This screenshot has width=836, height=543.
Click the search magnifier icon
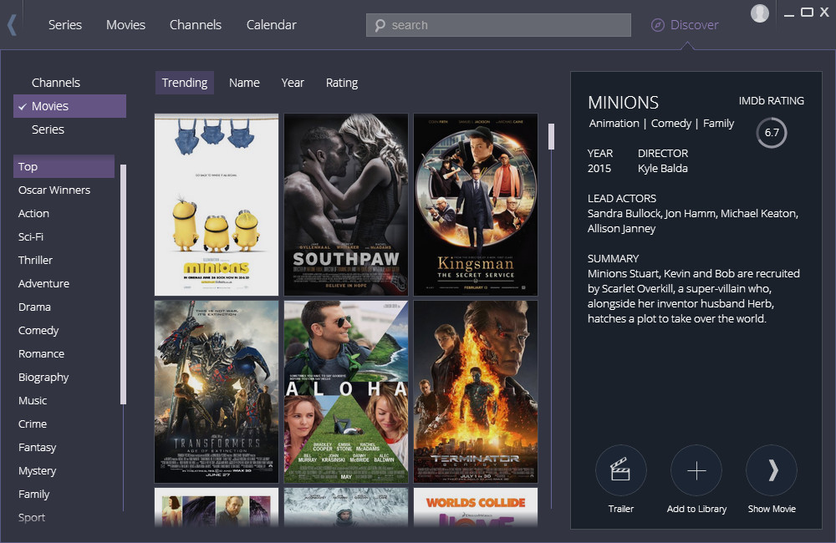tap(380, 26)
